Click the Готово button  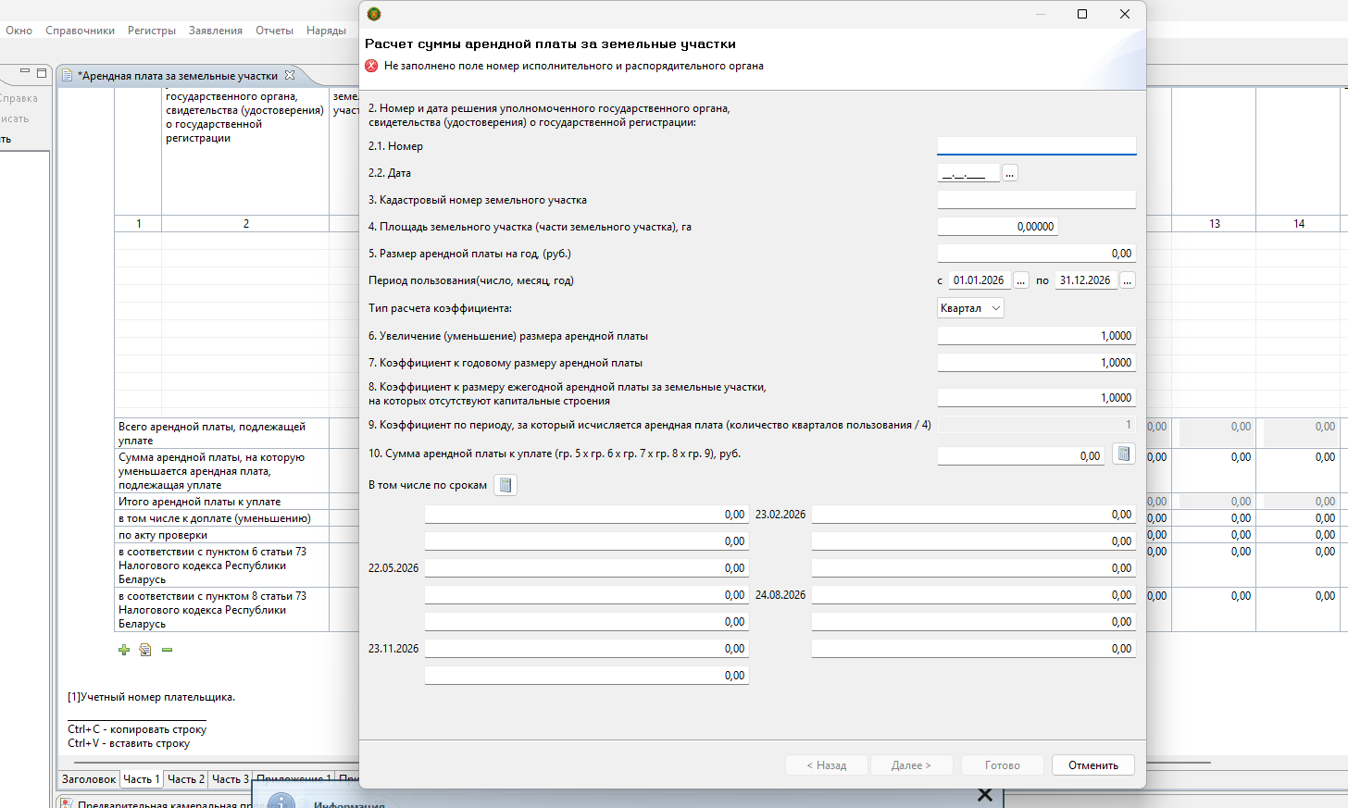(1003, 765)
